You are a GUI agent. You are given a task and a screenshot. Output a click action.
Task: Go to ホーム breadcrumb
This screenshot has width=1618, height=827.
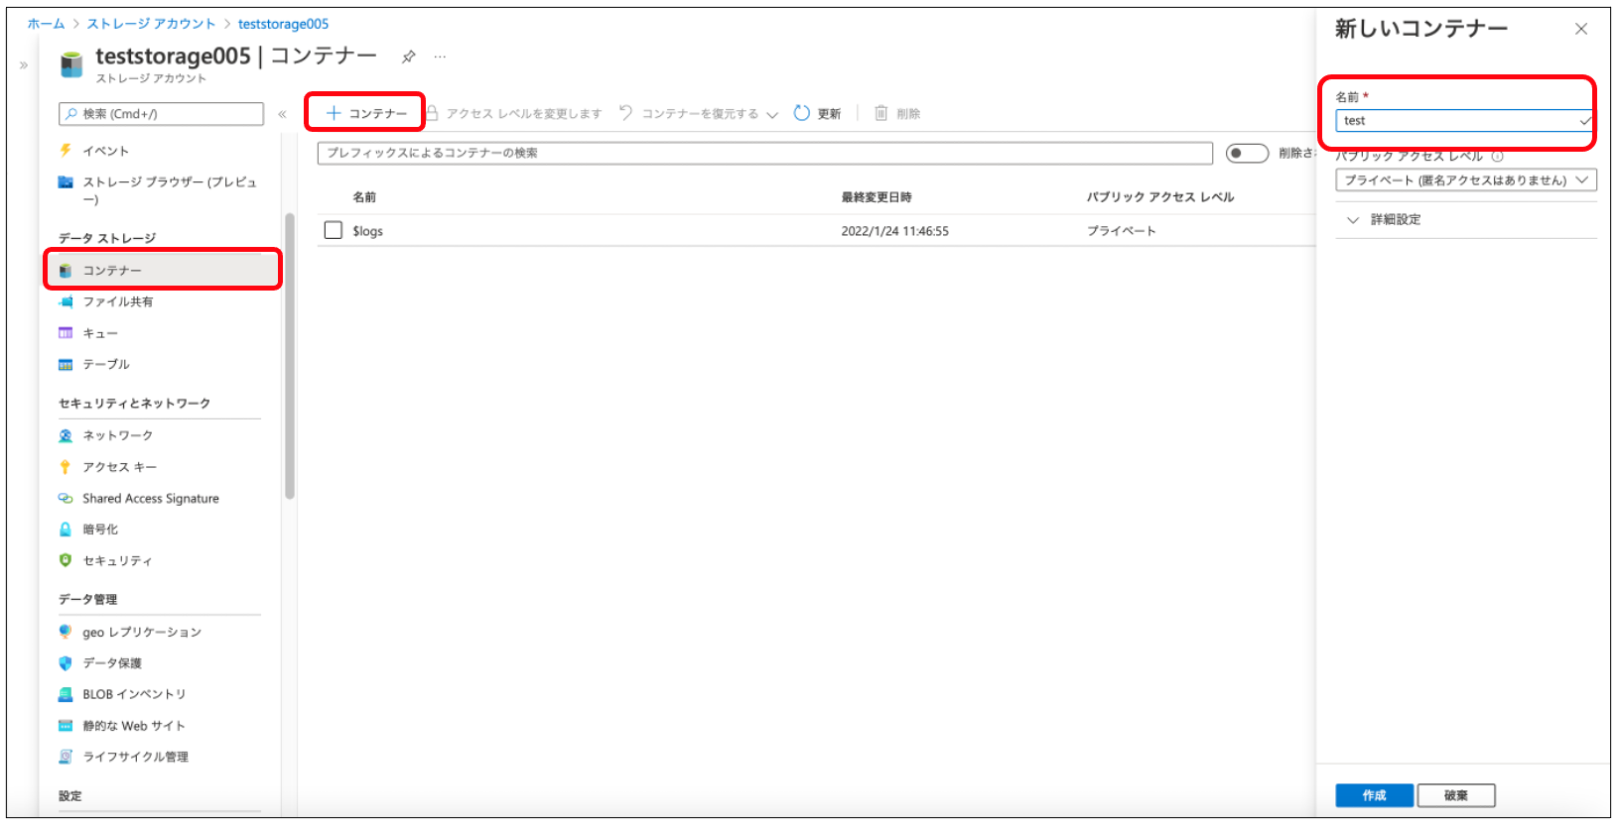46,24
